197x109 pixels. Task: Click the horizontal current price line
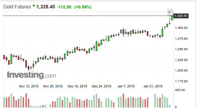[x=88, y=16]
